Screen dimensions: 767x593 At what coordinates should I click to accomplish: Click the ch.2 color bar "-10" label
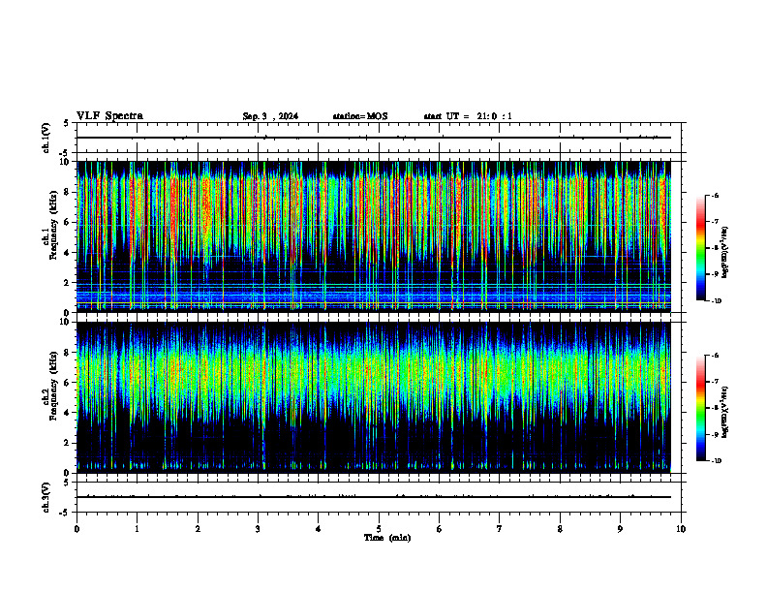pyautogui.click(x=716, y=461)
